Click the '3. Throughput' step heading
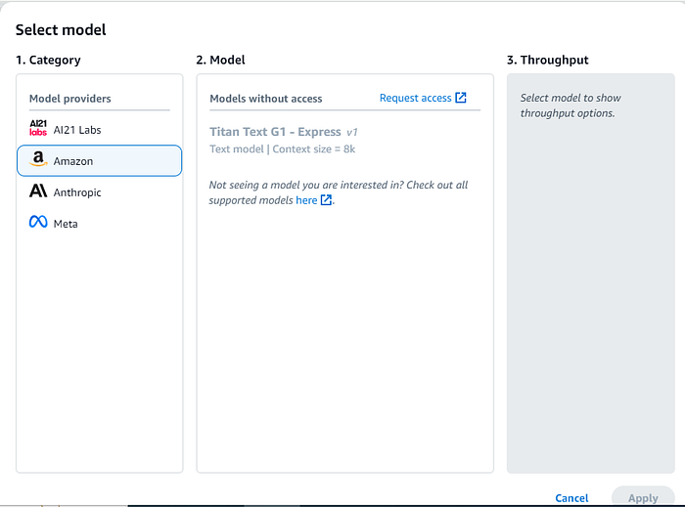 [547, 60]
